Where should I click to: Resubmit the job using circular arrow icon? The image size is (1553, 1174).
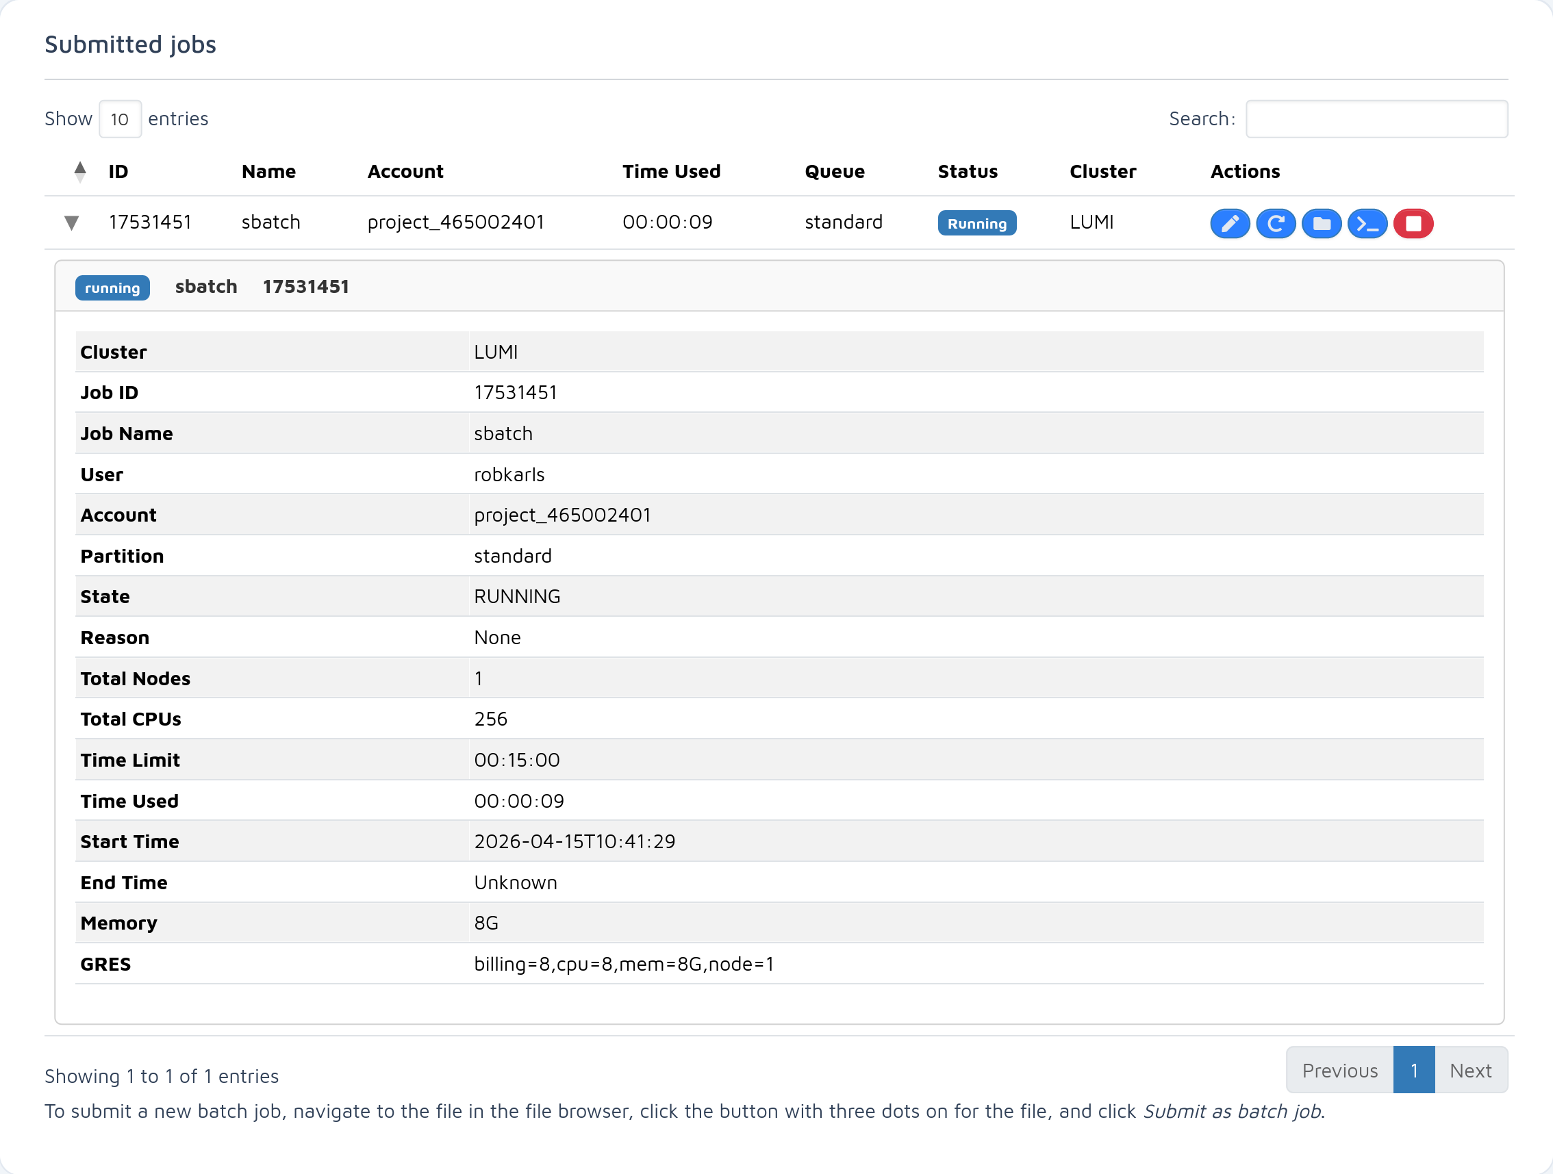click(x=1275, y=223)
